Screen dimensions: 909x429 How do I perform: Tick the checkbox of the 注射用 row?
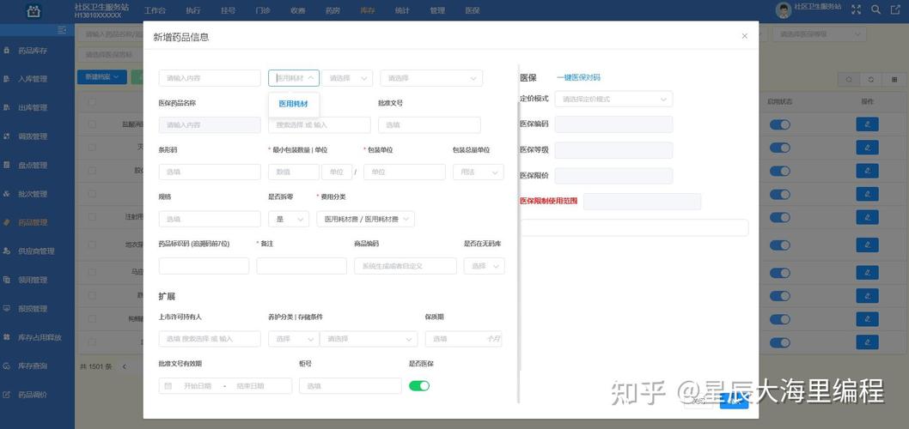pyautogui.click(x=92, y=216)
